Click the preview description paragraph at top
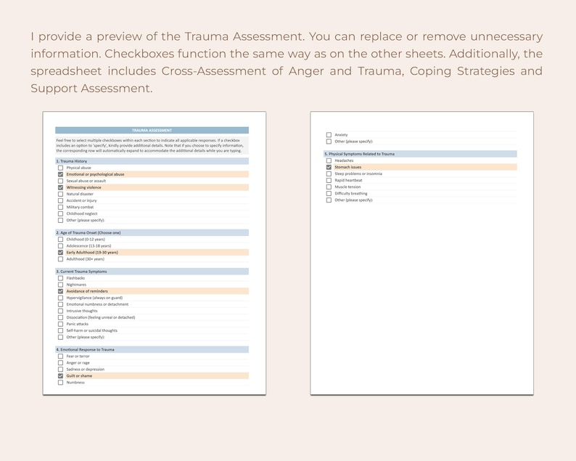This screenshot has height=461, width=576. pyautogui.click(x=287, y=62)
